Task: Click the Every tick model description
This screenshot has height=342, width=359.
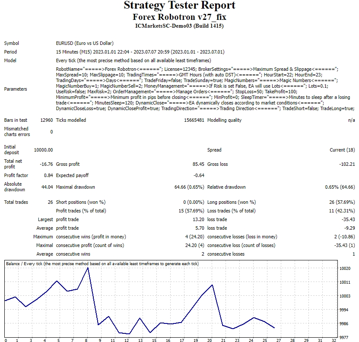Action: pos(140,61)
